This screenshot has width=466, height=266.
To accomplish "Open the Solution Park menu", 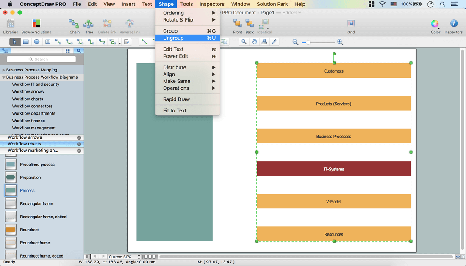I will point(272,4).
